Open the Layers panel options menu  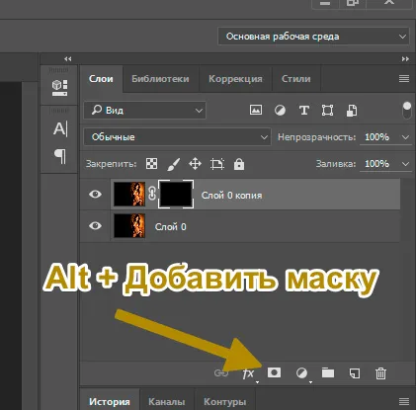tap(404, 79)
